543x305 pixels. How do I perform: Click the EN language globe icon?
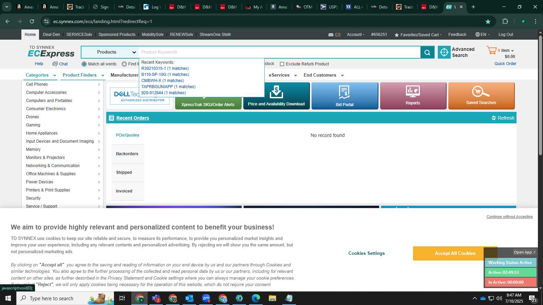pos(478,35)
